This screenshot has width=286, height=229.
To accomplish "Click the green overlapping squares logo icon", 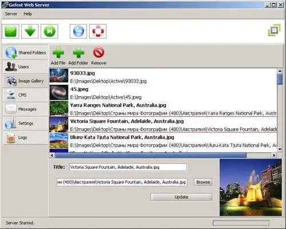I will point(275,30).
